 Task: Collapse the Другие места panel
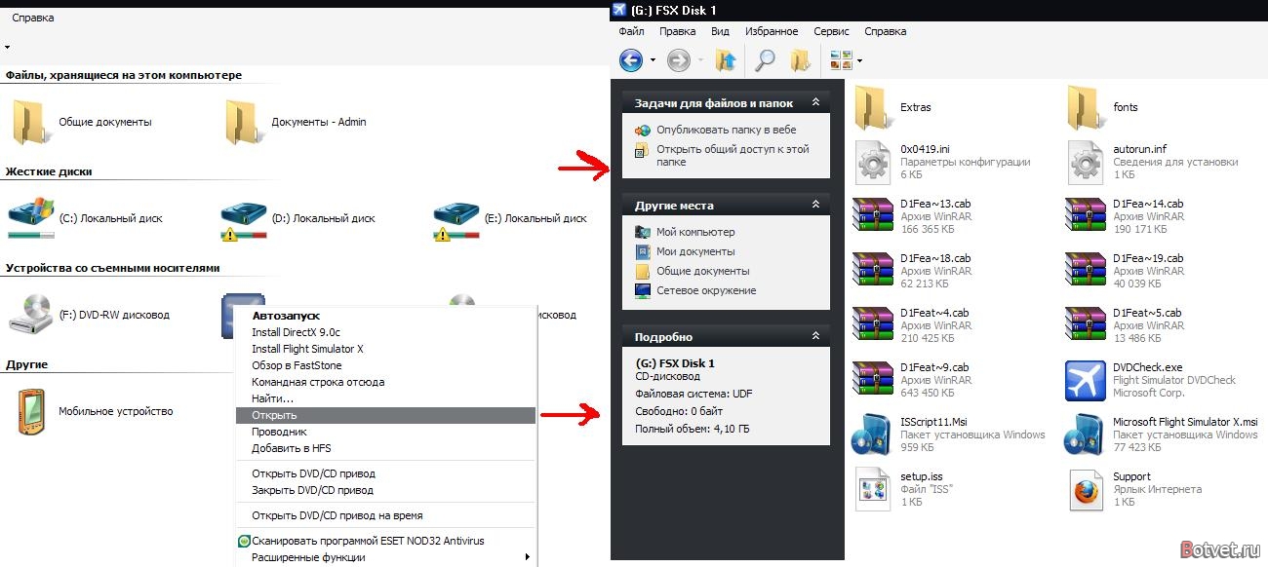[x=815, y=205]
